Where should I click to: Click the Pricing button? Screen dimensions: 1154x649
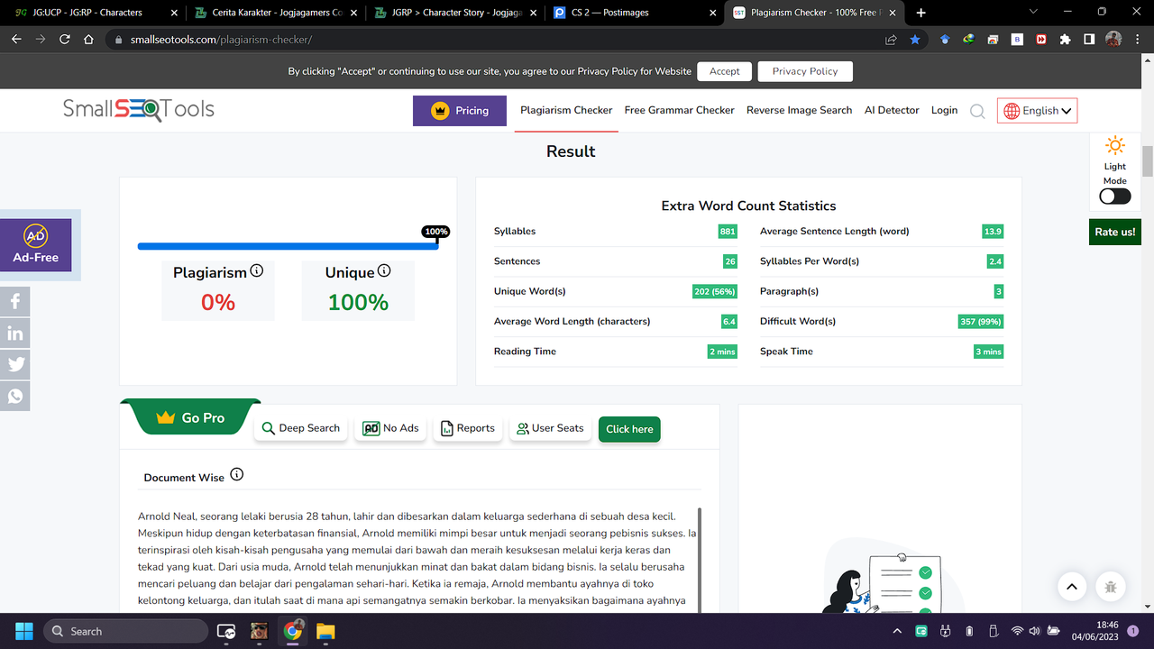460,111
